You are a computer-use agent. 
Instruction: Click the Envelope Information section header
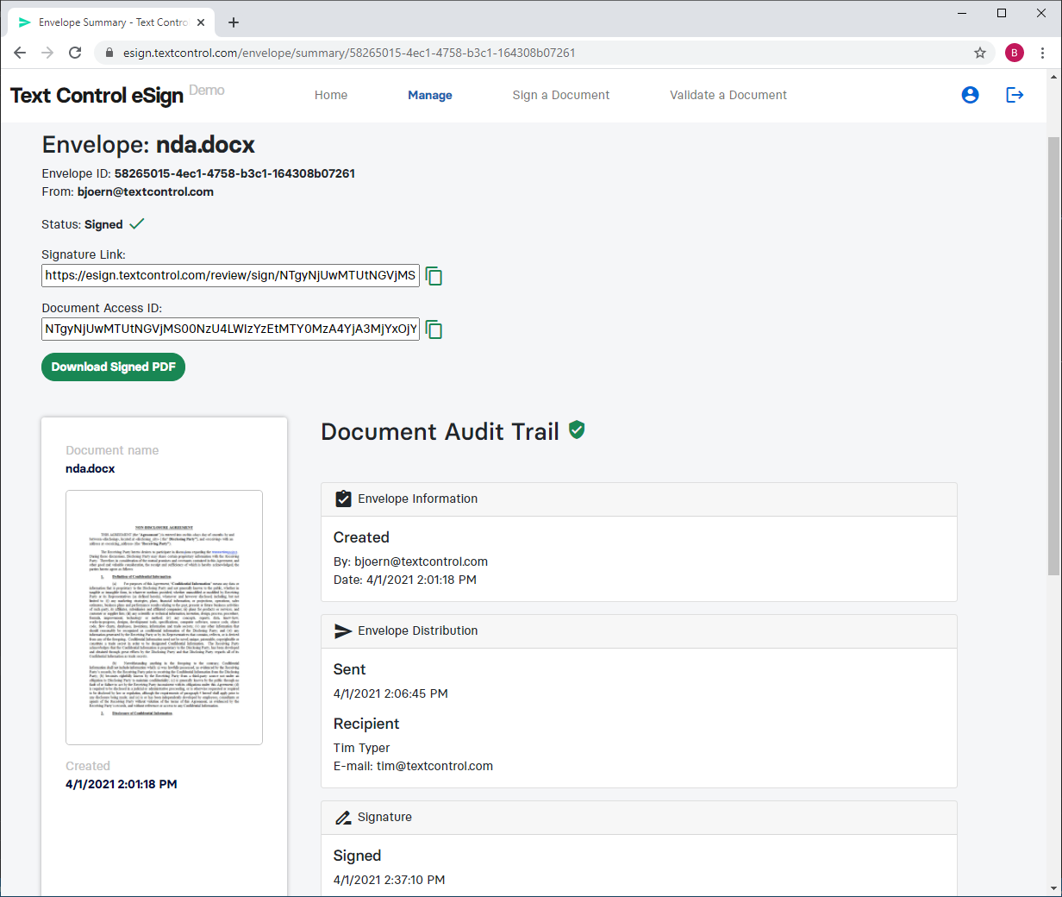coord(639,499)
